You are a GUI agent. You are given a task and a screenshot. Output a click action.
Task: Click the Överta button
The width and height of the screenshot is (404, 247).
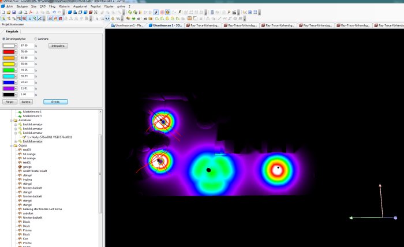tap(55, 102)
